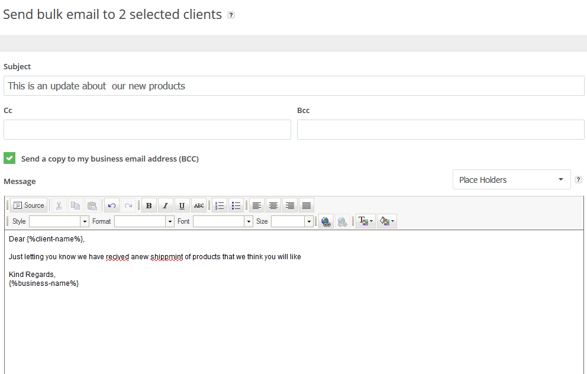Click into the Bcc input field
587x374 pixels.
(441, 130)
